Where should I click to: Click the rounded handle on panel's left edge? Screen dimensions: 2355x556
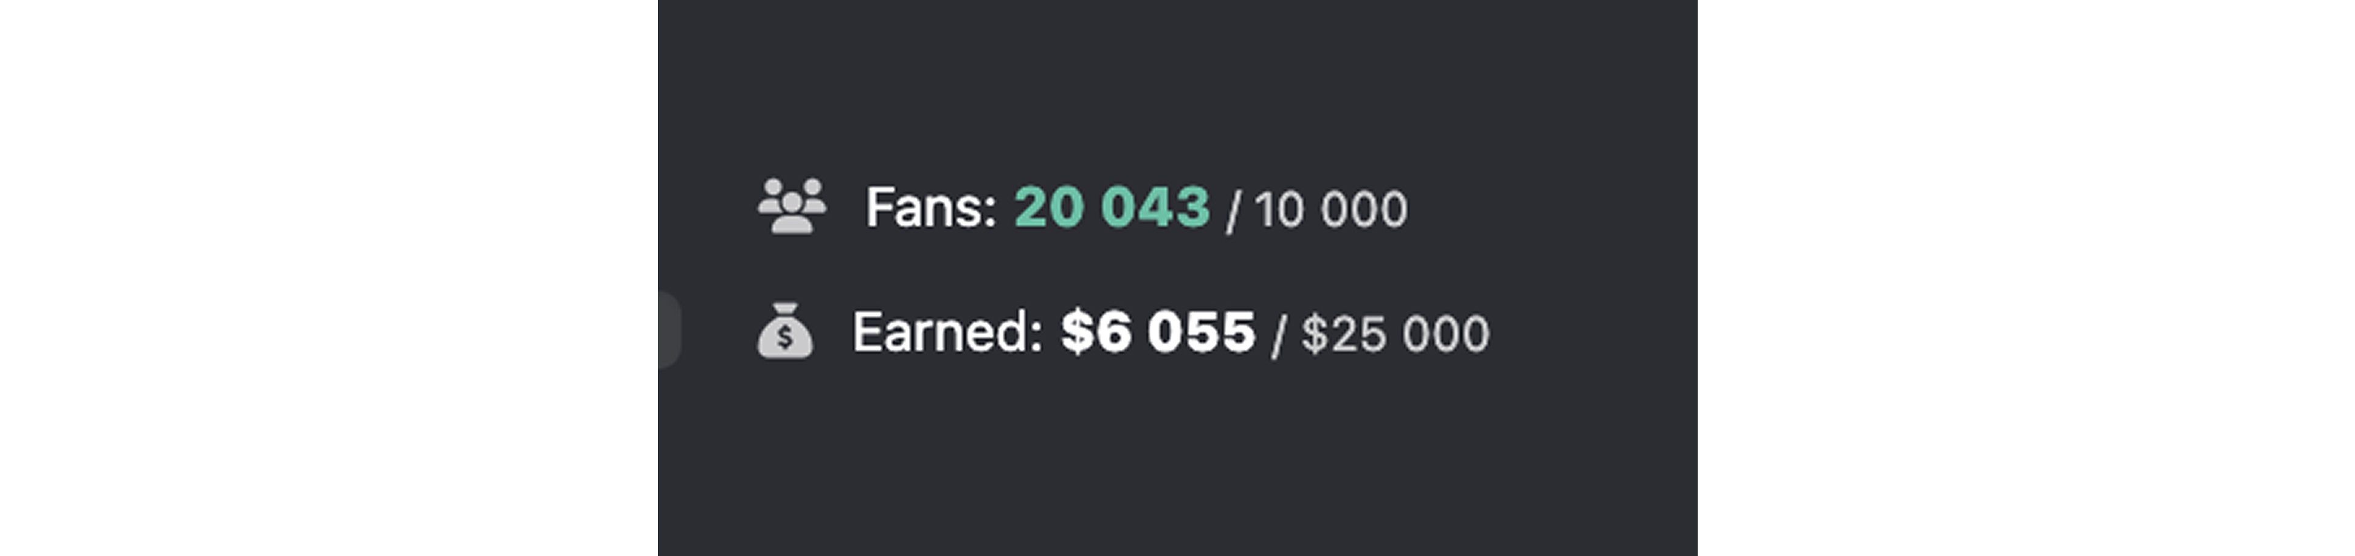(668, 329)
